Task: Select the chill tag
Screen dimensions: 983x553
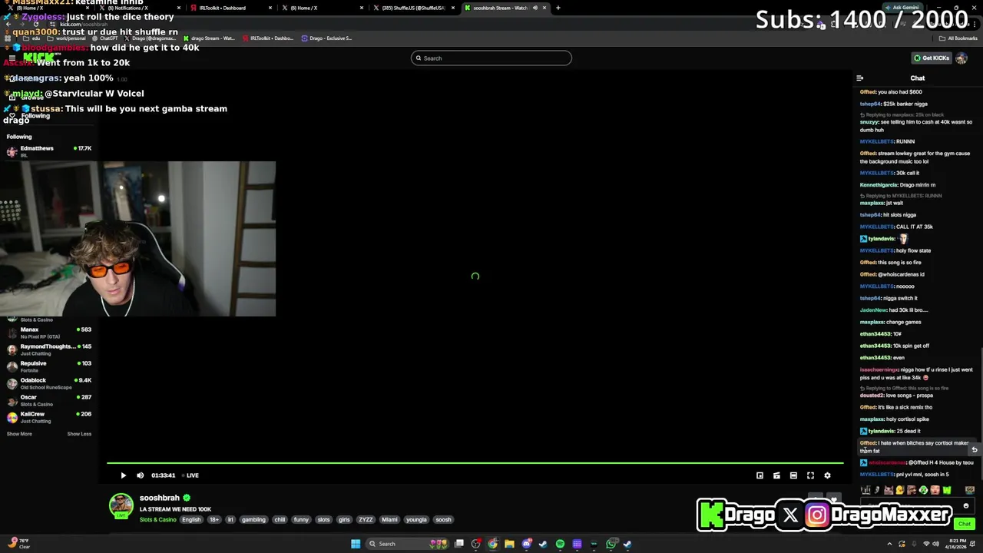Action: coord(280,520)
